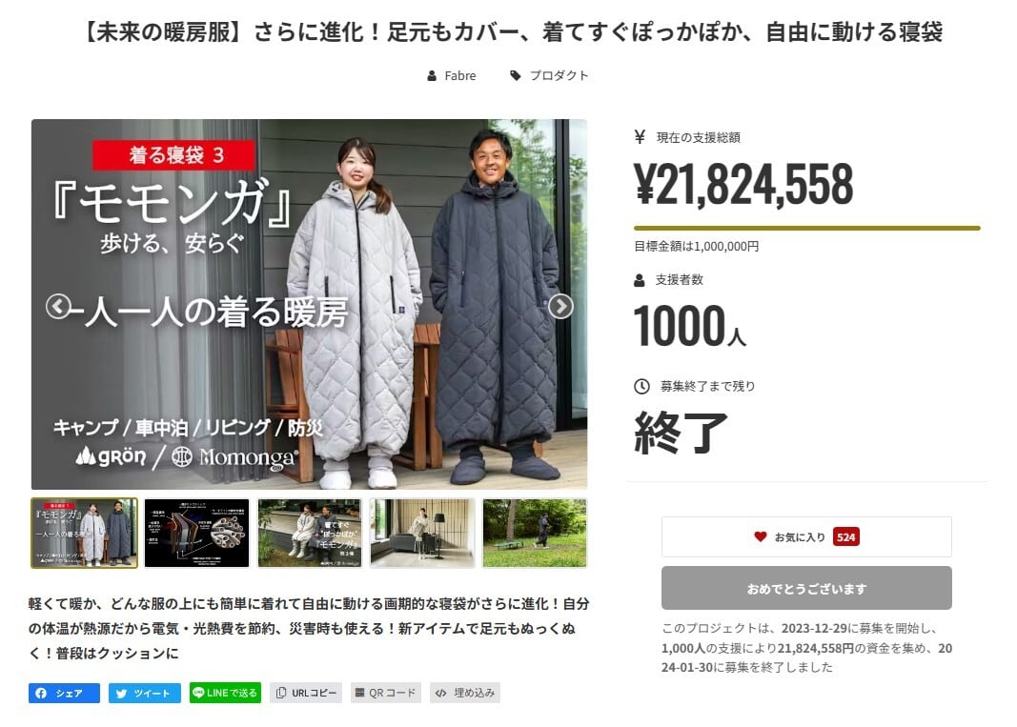This screenshot has width=1017, height=727.
Task: Click the 524 favorites count badge
Action: coord(845,537)
